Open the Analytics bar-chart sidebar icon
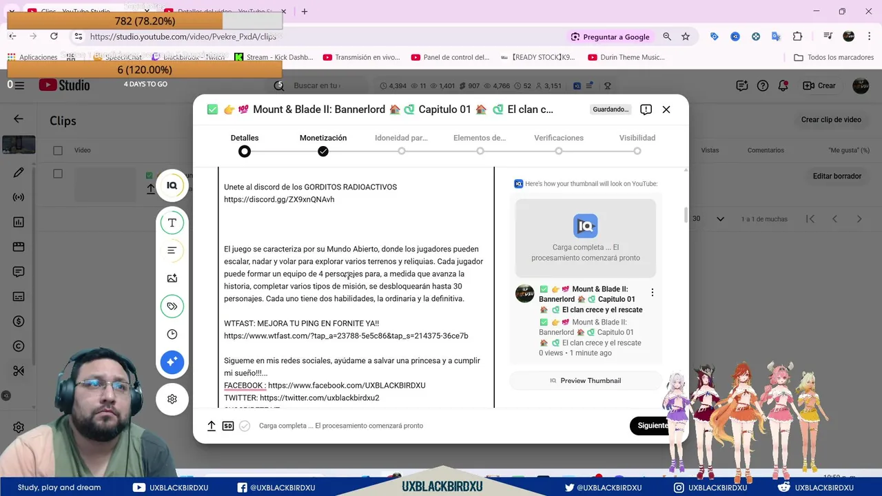The image size is (882, 496). click(x=19, y=222)
